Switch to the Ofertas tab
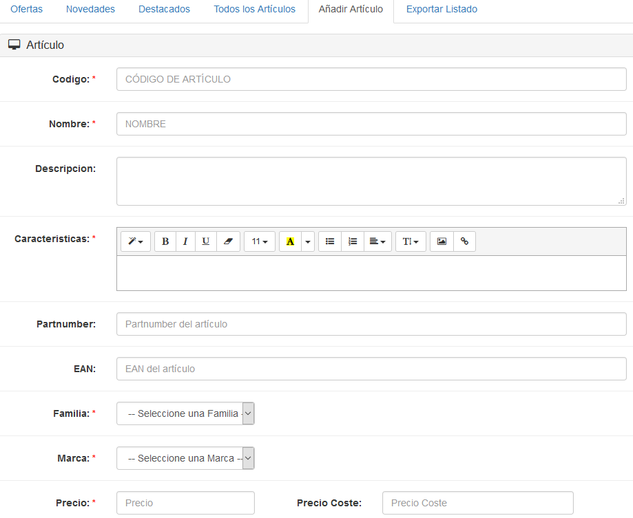The width and height of the screenshot is (633, 518). tap(27, 10)
